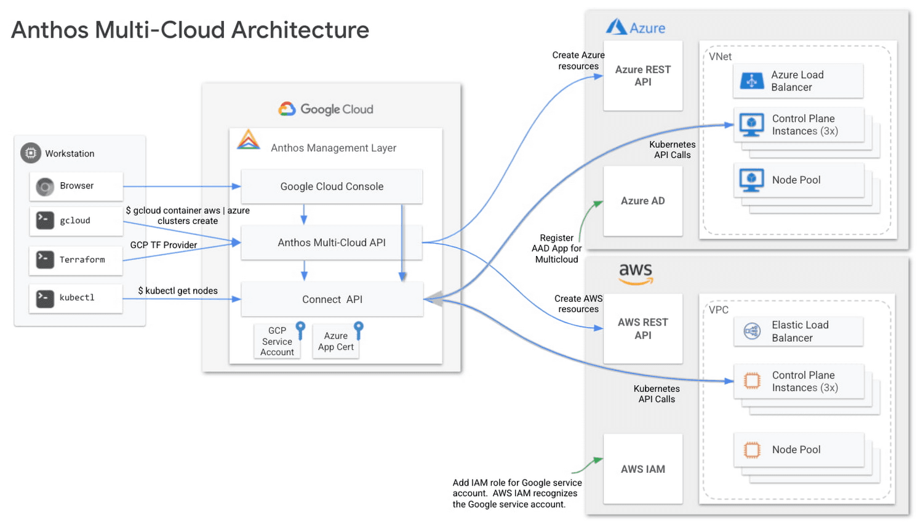Click the gcloud terminal icon
Image resolution: width=923 pixels, height=525 pixels.
pos(45,220)
